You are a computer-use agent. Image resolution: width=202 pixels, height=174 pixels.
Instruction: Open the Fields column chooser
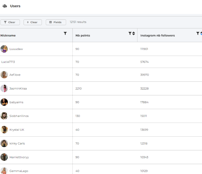(x=56, y=22)
